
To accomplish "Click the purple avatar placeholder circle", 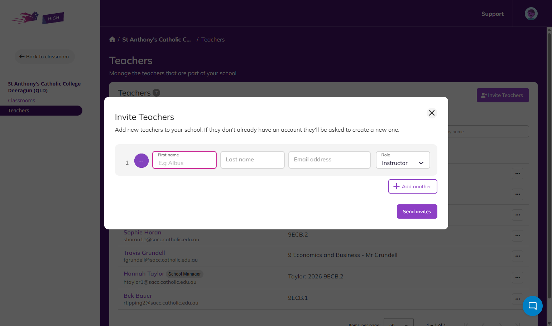I will tap(141, 161).
